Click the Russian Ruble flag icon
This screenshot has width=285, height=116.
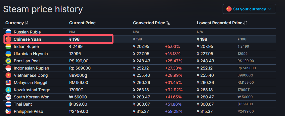8,32
